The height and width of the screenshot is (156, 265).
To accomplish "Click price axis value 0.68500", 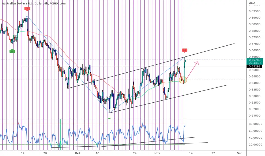I will [254, 24].
